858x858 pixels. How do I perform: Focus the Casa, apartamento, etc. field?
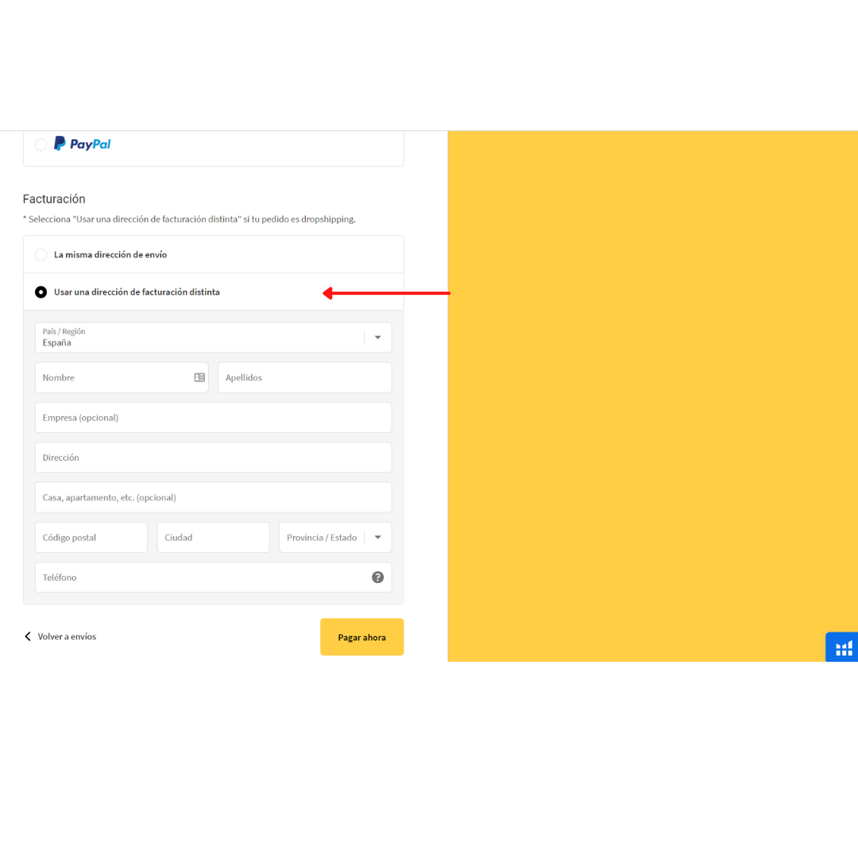coord(213,498)
